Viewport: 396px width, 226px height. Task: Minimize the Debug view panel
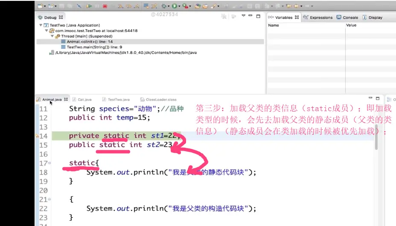point(250,16)
